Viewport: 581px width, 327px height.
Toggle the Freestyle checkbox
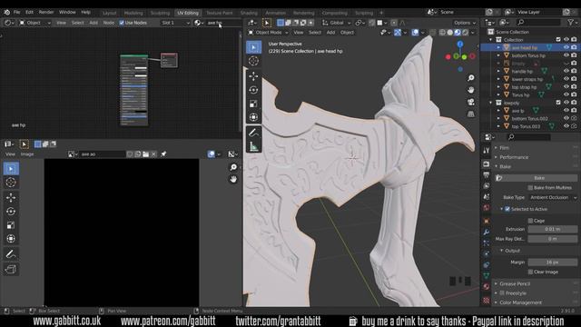[x=502, y=292]
